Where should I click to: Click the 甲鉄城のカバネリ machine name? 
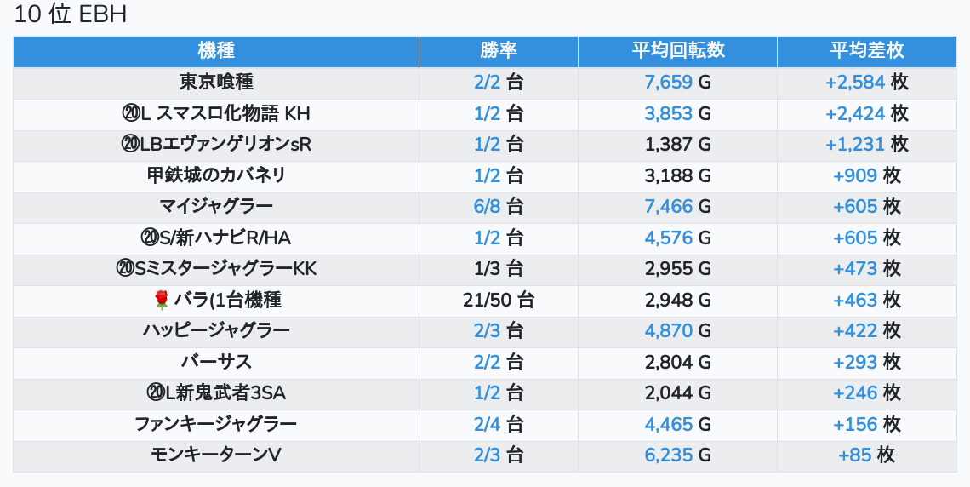(216, 175)
